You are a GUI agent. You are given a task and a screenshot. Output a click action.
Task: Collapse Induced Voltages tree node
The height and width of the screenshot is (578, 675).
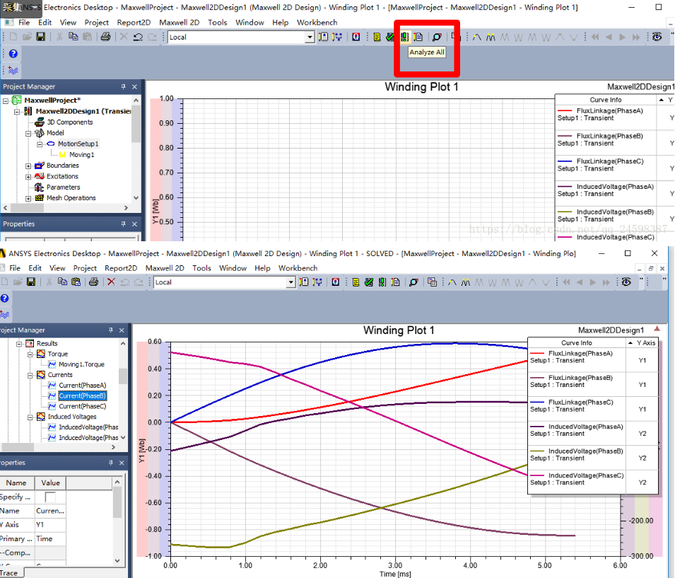coord(30,417)
